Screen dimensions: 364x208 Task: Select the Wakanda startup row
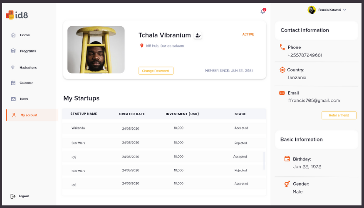pyautogui.click(x=164, y=128)
